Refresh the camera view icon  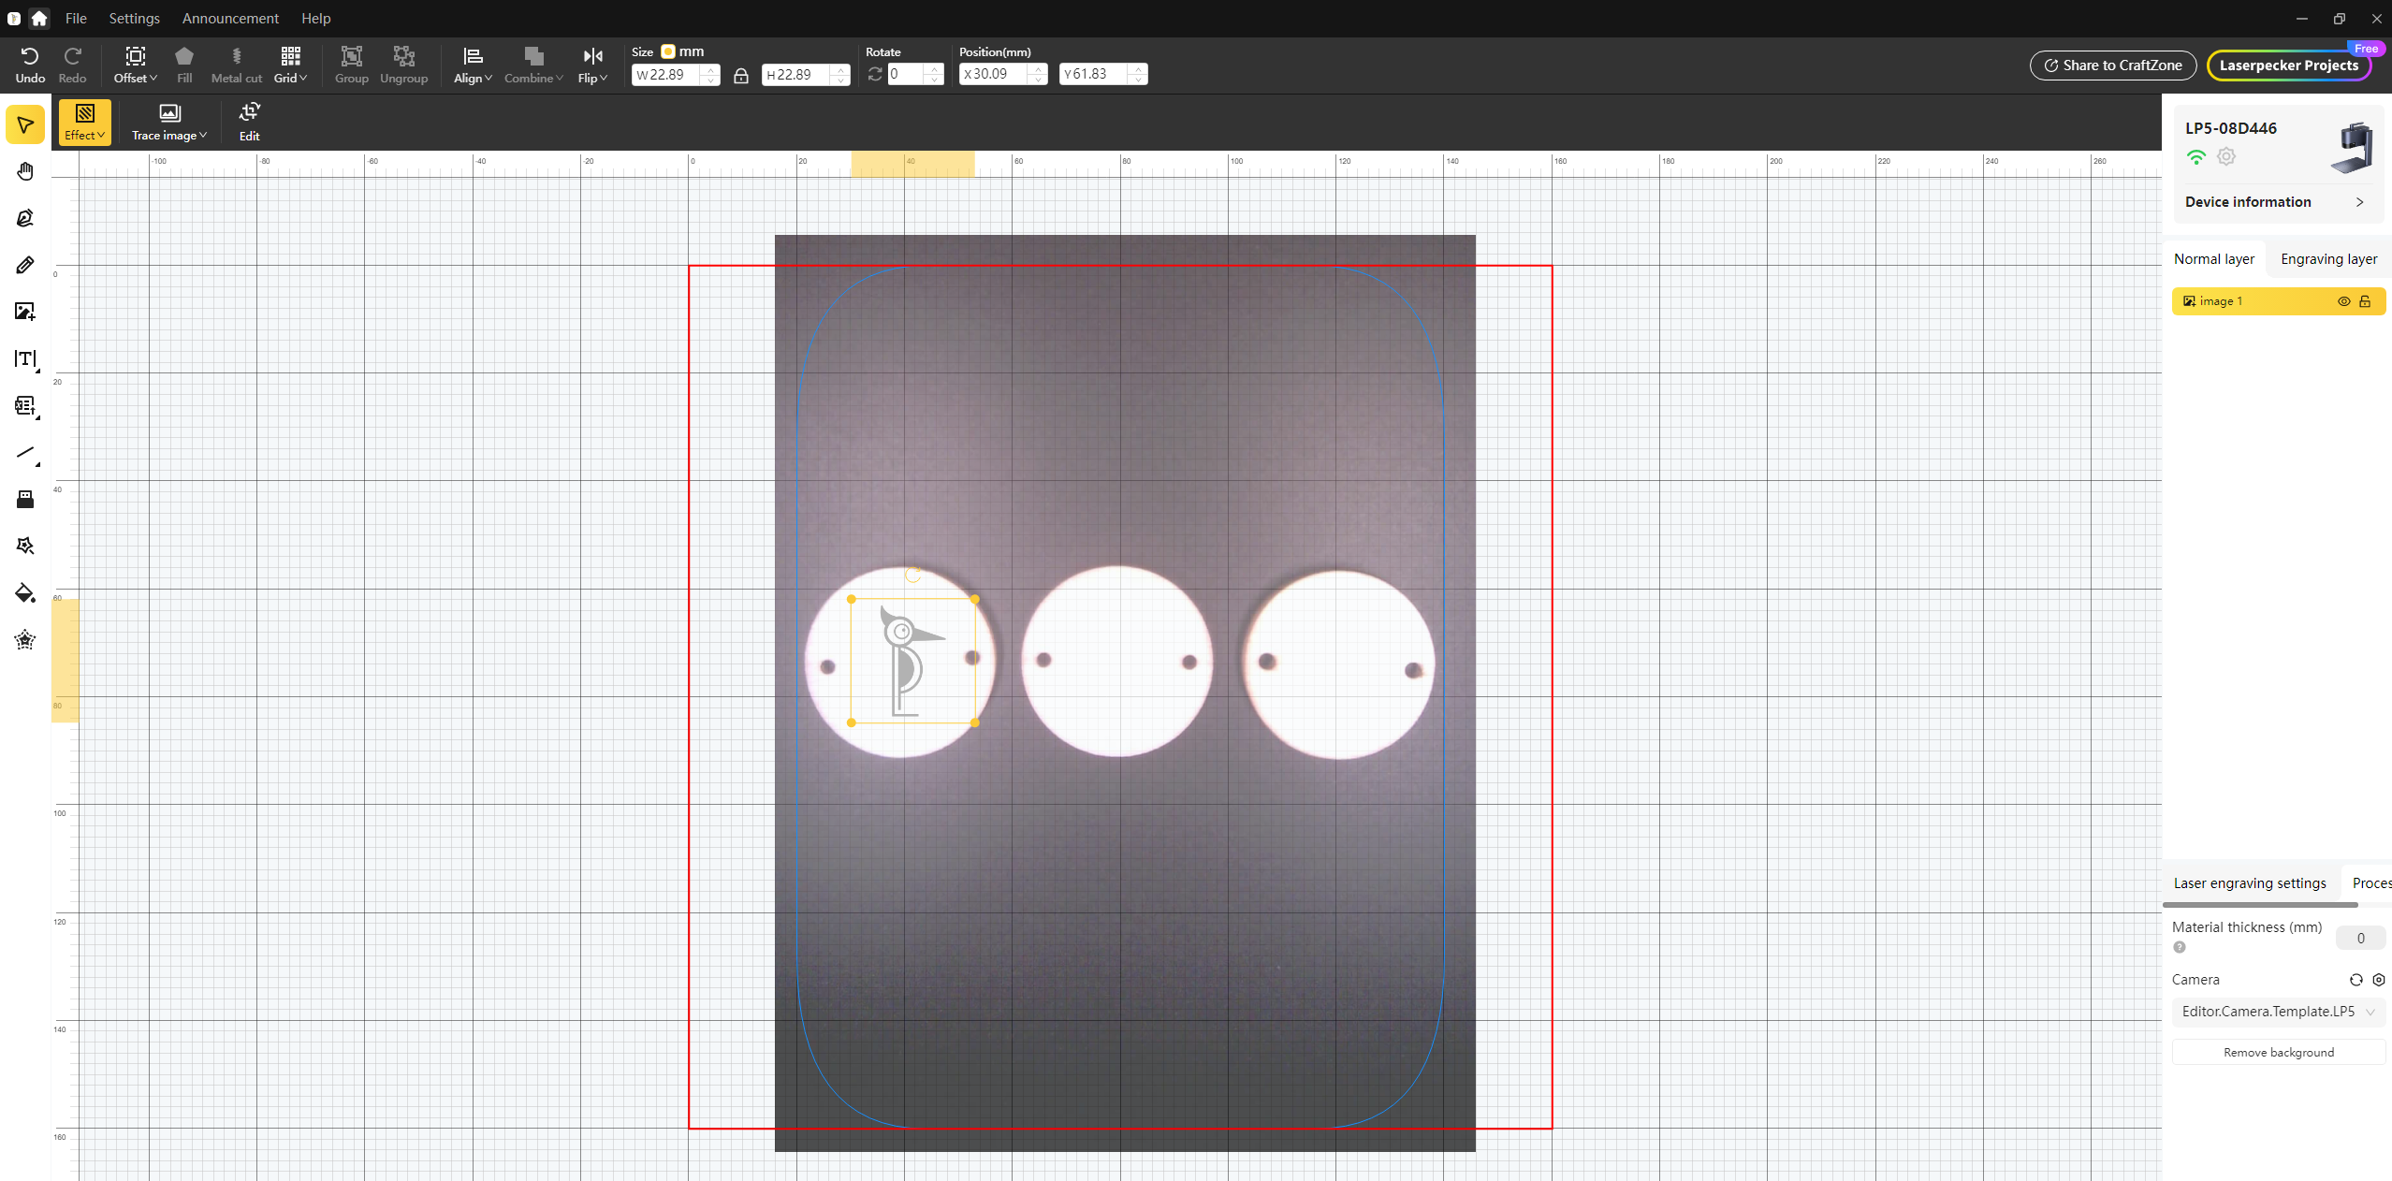tap(2356, 980)
